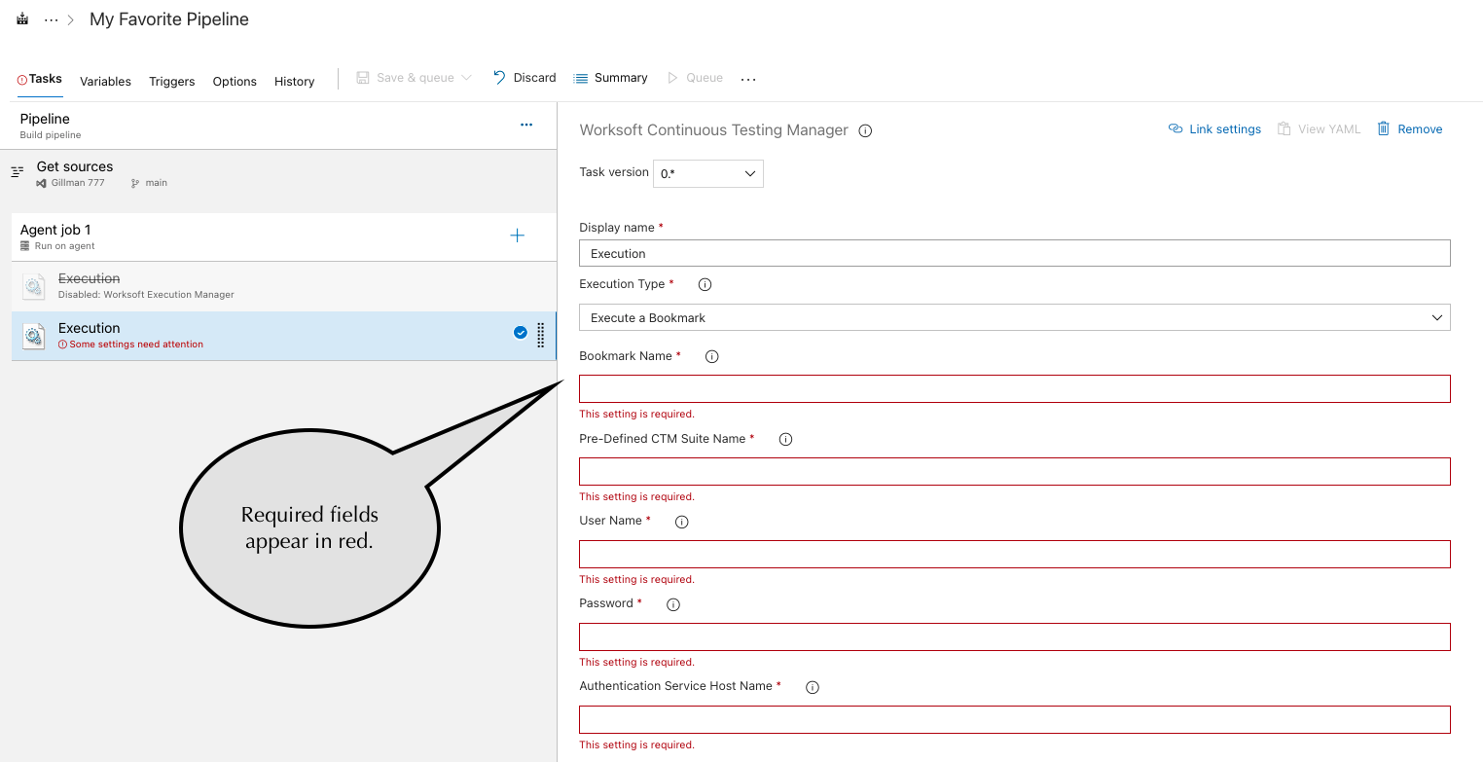
Task: Click the info icon beside Bookmark Name
Action: click(x=711, y=355)
